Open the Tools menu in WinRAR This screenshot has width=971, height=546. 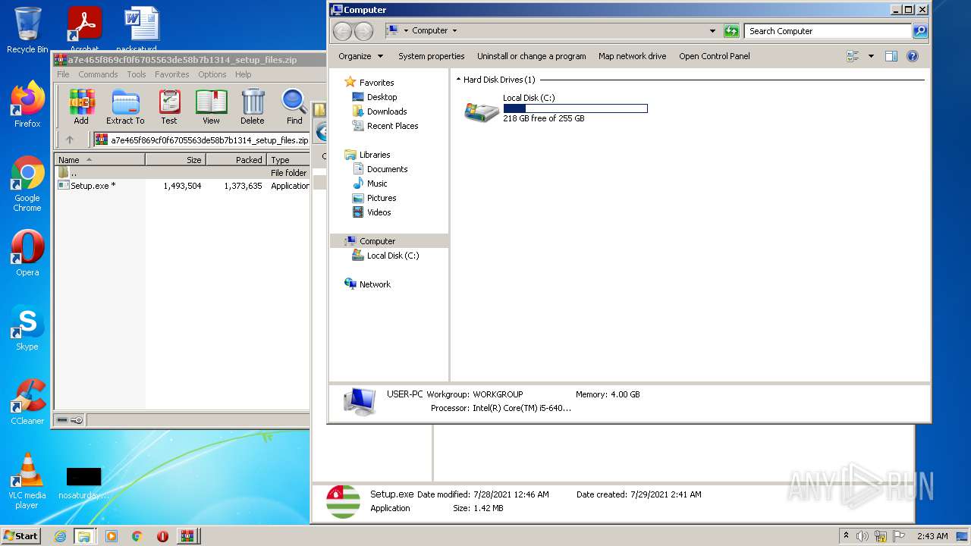tap(137, 74)
